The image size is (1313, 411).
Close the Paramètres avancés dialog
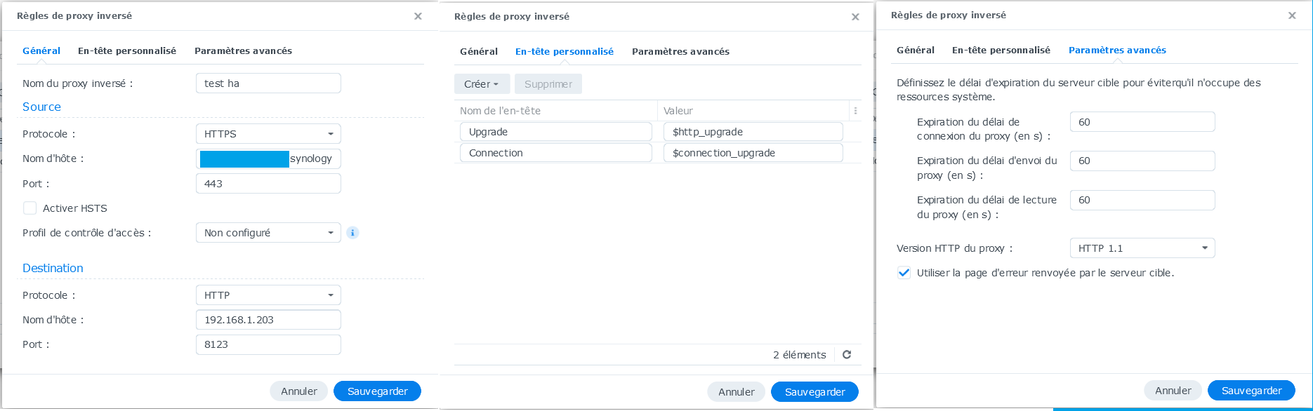[1292, 15]
